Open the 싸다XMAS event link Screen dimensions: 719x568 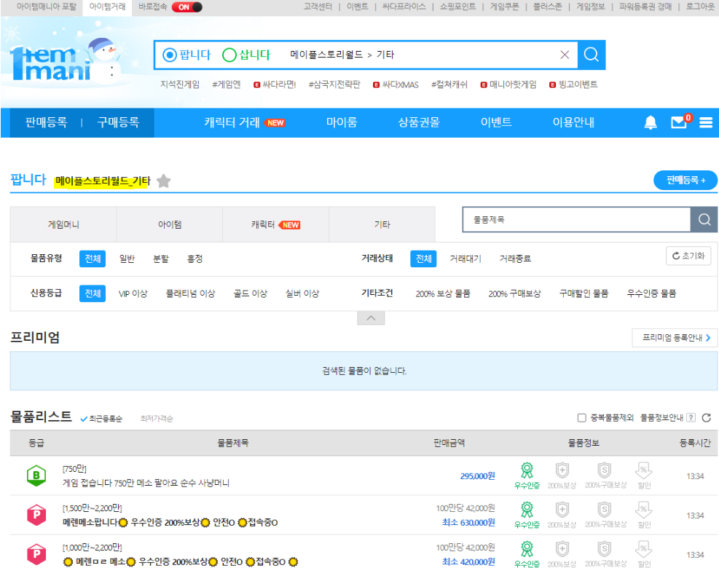pyautogui.click(x=396, y=84)
